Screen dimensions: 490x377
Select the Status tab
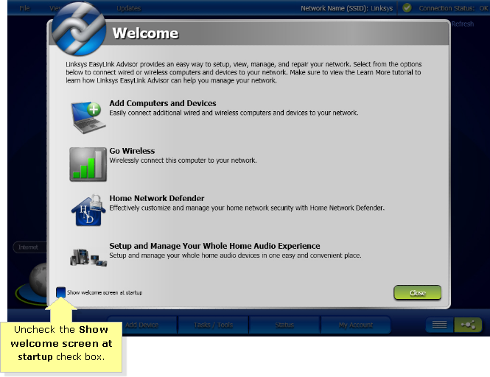[284, 325]
